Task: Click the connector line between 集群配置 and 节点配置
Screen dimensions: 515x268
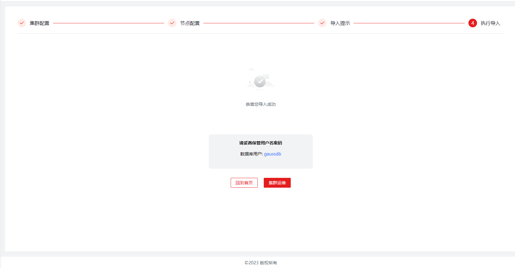Action: pos(108,23)
